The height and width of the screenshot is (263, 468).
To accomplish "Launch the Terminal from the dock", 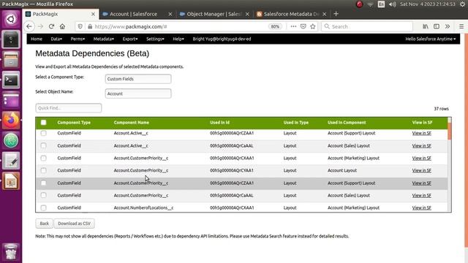I will [x=11, y=80].
